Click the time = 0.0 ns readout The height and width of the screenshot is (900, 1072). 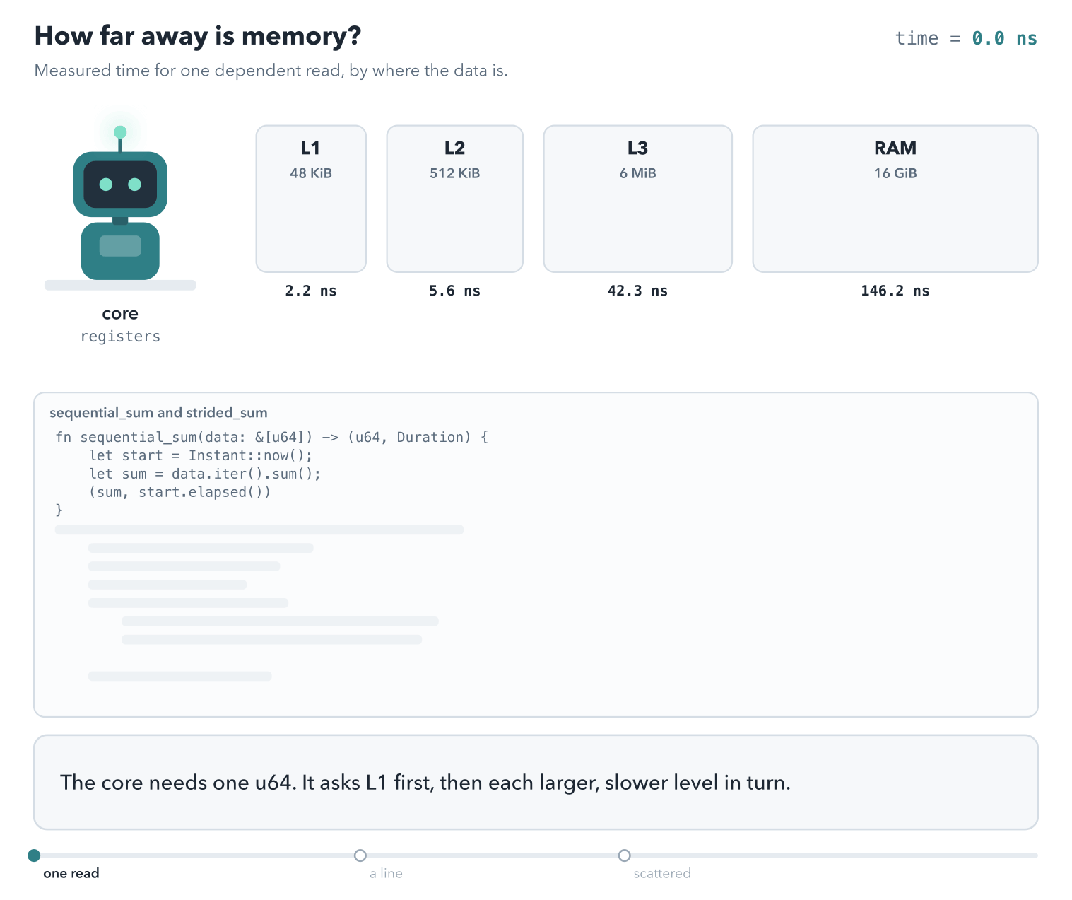coord(966,38)
